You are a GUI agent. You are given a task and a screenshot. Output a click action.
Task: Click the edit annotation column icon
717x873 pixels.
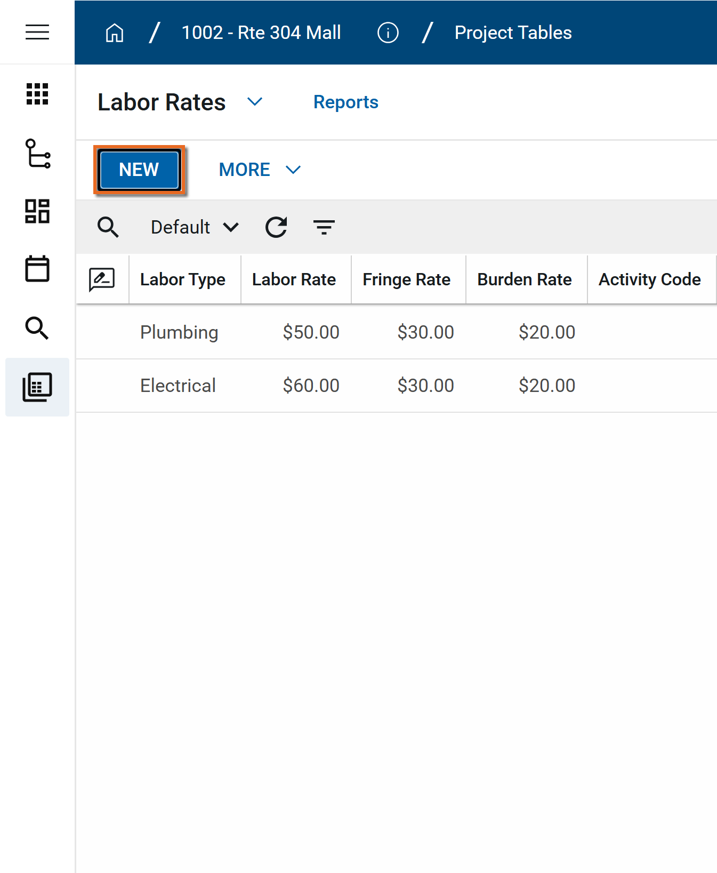point(102,279)
